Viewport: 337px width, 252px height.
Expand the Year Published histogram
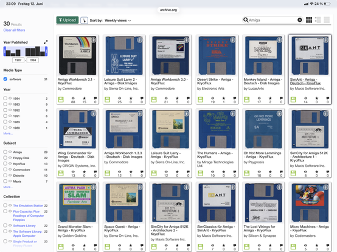(46, 42)
